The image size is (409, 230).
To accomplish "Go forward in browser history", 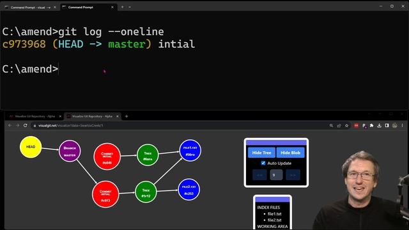I will (x=17, y=125).
